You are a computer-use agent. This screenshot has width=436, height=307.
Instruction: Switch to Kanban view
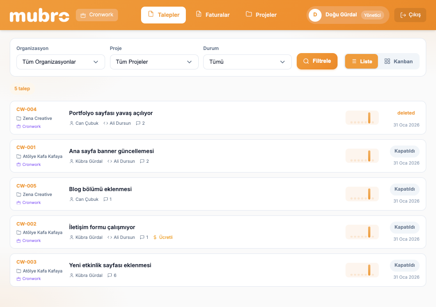click(x=398, y=61)
